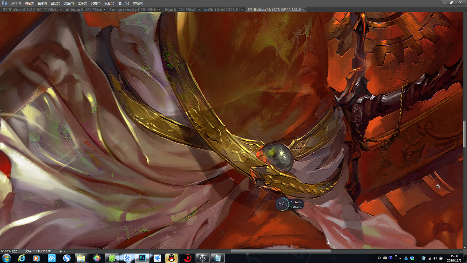Minimize the Photoshop window

click(444, 2)
